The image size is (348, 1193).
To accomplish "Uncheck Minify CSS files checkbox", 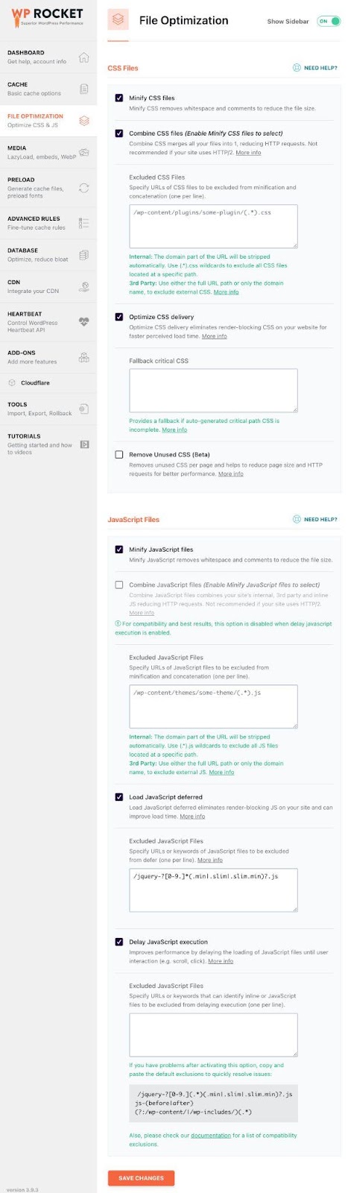I will coord(119,98).
